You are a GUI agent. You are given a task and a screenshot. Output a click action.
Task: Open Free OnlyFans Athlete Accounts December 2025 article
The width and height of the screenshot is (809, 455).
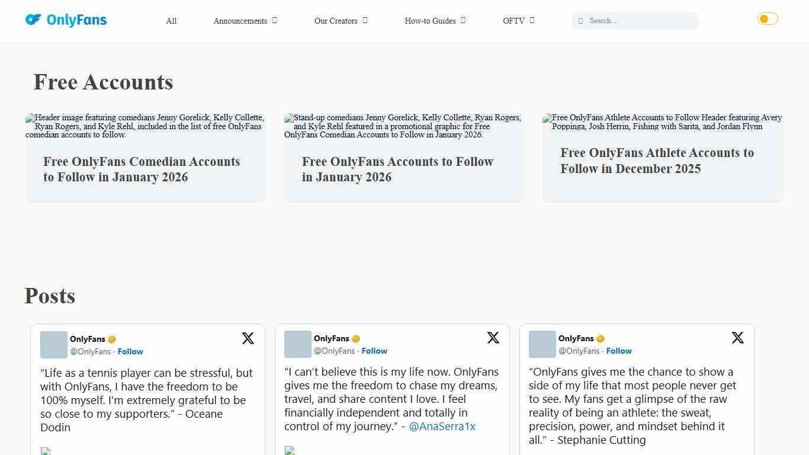pyautogui.click(x=657, y=161)
